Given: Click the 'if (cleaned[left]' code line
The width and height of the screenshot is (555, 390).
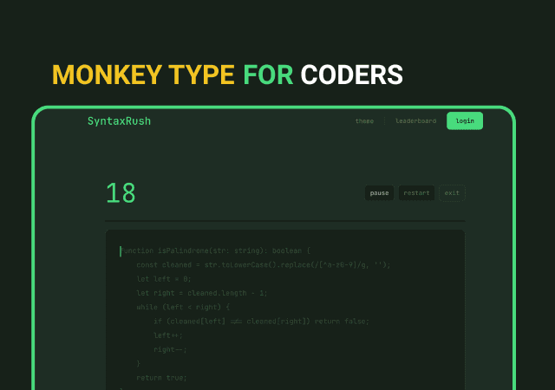Looking at the screenshot, I should (261, 322).
